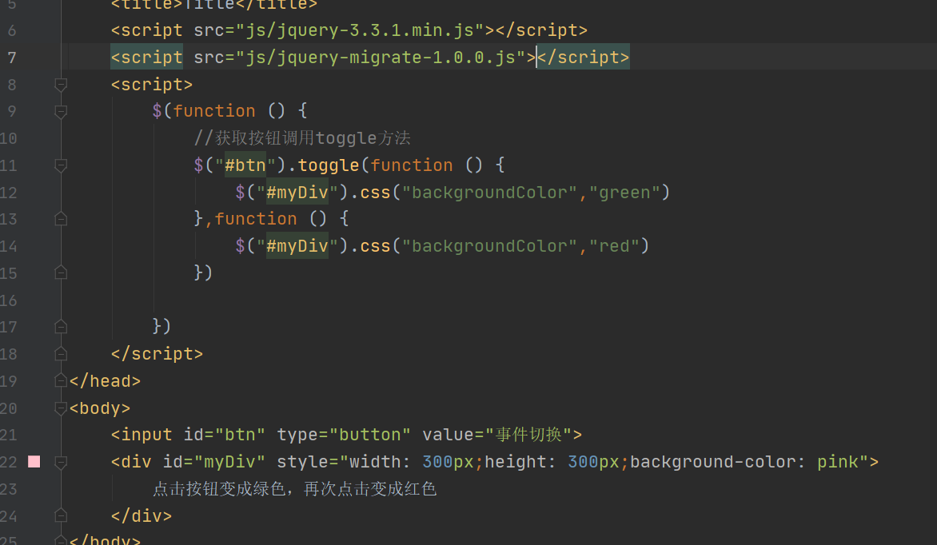Click "backgroundColor" string on line 14
This screenshot has width=937, height=545.
[x=490, y=246]
